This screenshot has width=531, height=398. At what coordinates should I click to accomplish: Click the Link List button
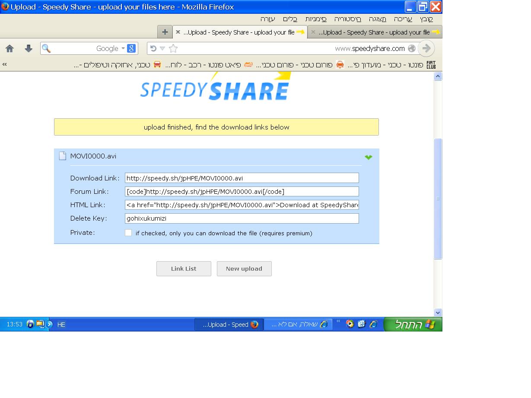click(184, 268)
